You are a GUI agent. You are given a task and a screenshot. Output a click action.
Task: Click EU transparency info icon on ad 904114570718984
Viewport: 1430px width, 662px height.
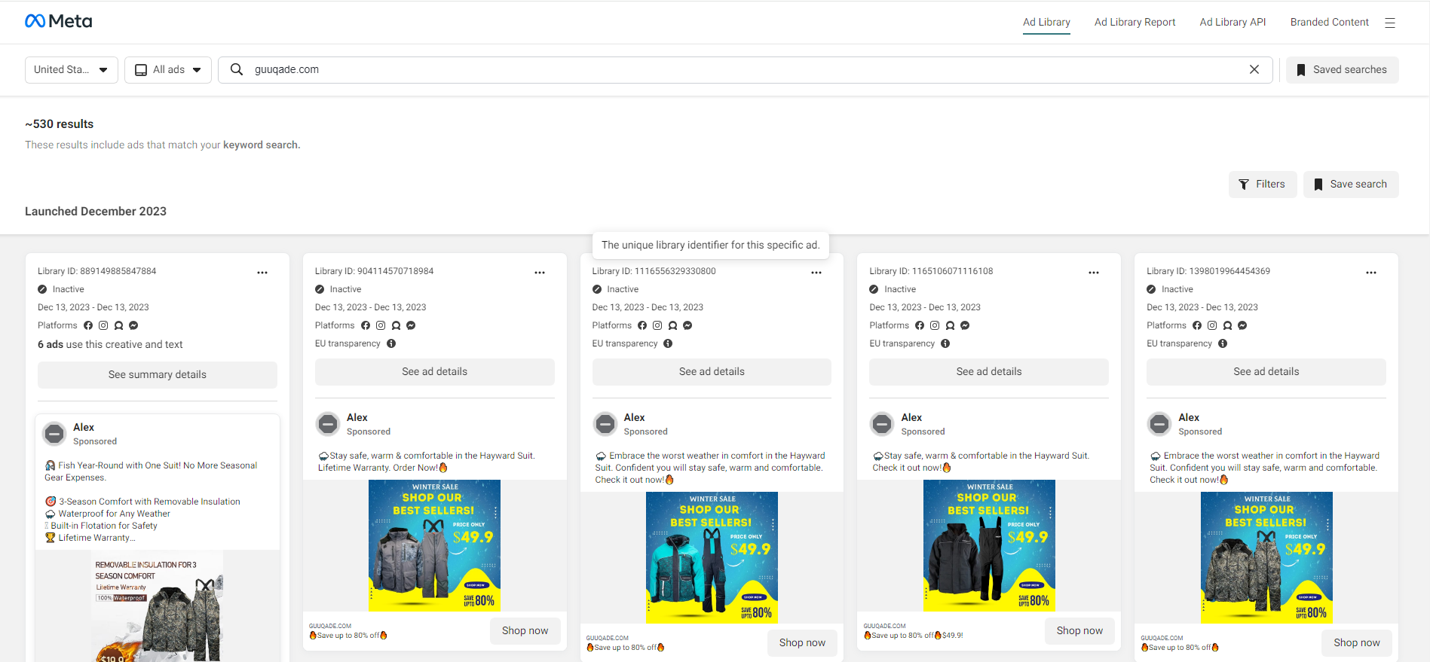tap(391, 343)
